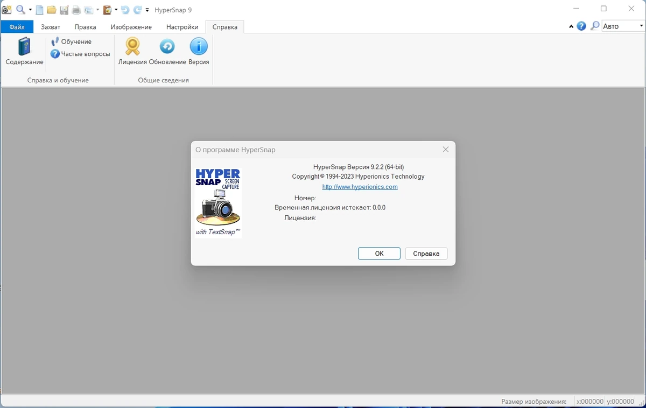Screen dimensions: 646x408
Task: Click the stacked images icon after the printer
Action: pos(89,10)
